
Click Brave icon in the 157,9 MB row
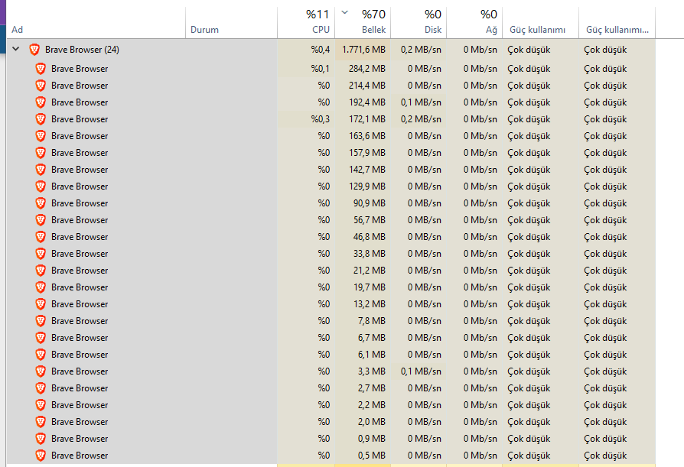coord(41,153)
